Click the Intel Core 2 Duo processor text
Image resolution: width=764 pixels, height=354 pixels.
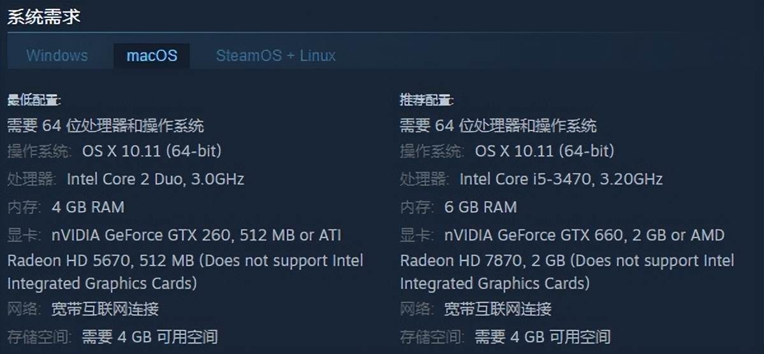[155, 179]
